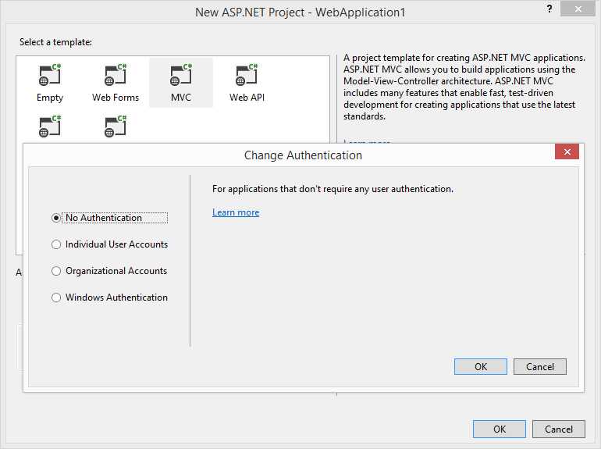The image size is (601, 449).
Task: Click the MVC template description paragraph
Action: coord(464,87)
